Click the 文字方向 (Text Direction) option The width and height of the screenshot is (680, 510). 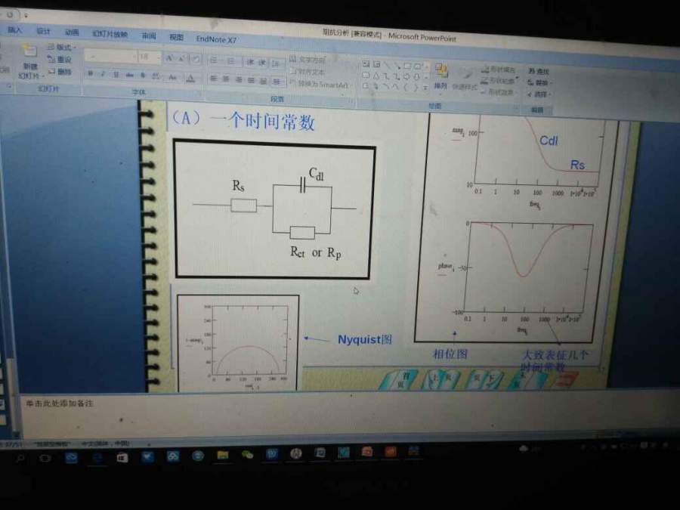(308, 60)
